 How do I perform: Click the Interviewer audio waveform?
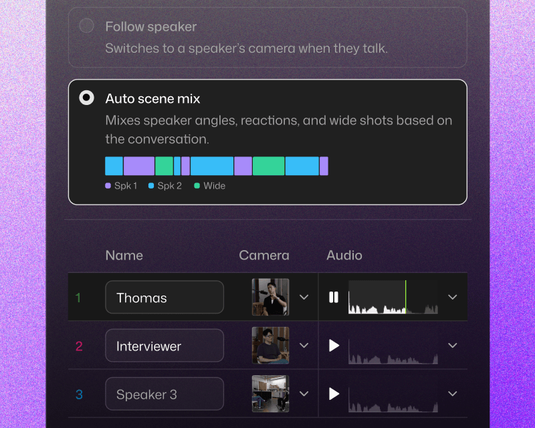coord(393,352)
